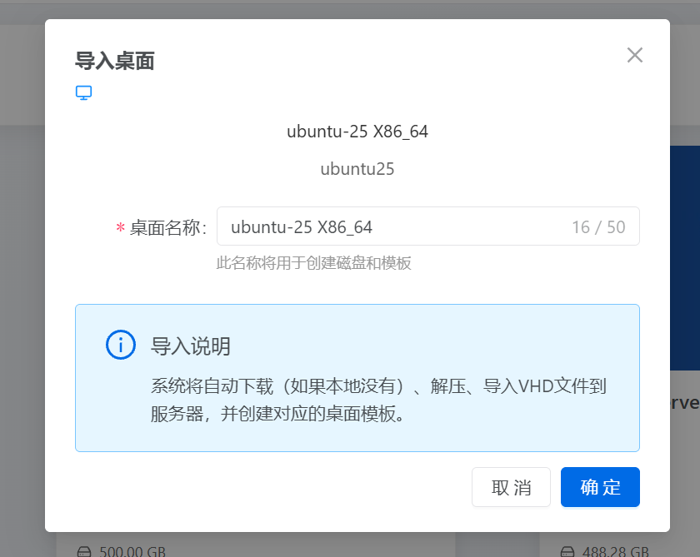Image resolution: width=700 pixels, height=557 pixels.
Task: Click the blue import instructions panel
Action: [x=357, y=379]
